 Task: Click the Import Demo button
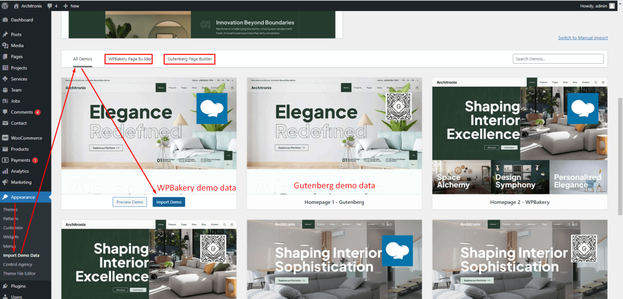click(169, 202)
